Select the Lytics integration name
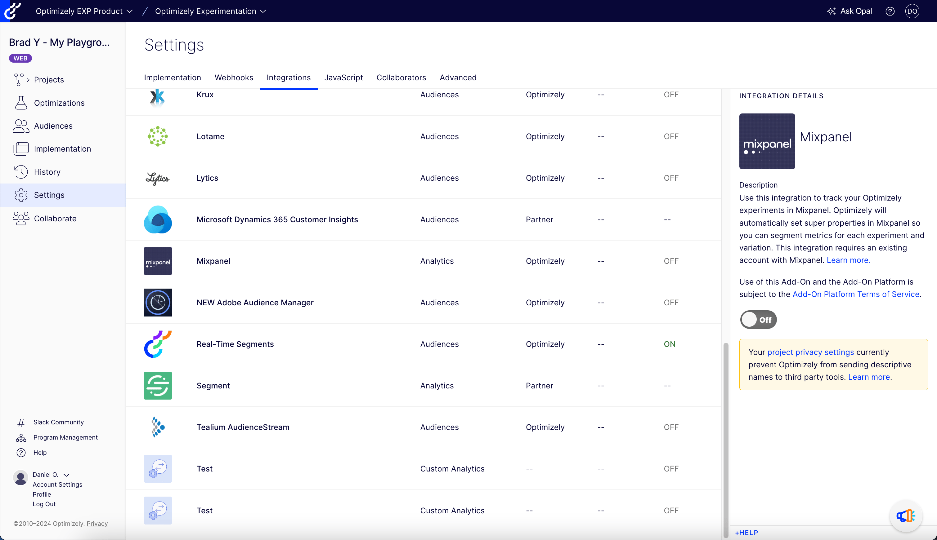 tap(207, 178)
